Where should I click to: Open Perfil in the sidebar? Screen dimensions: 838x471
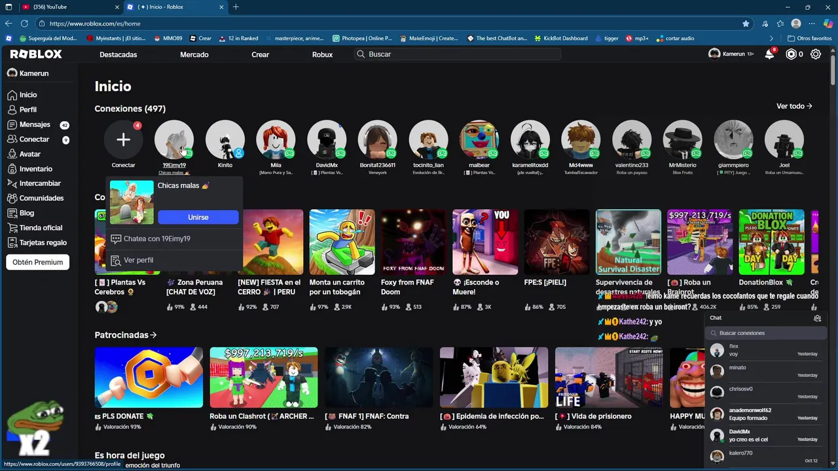pos(27,110)
